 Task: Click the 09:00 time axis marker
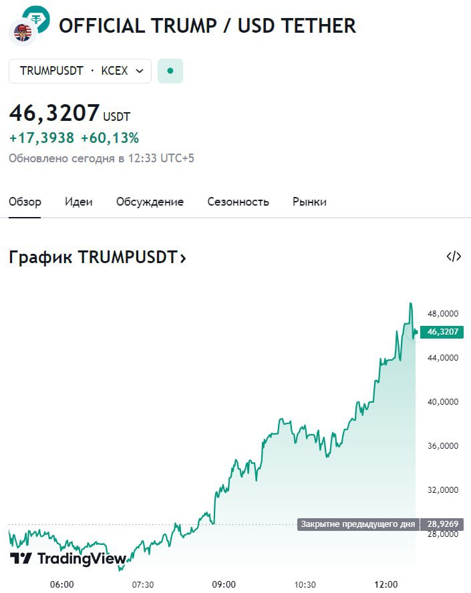pyautogui.click(x=224, y=584)
